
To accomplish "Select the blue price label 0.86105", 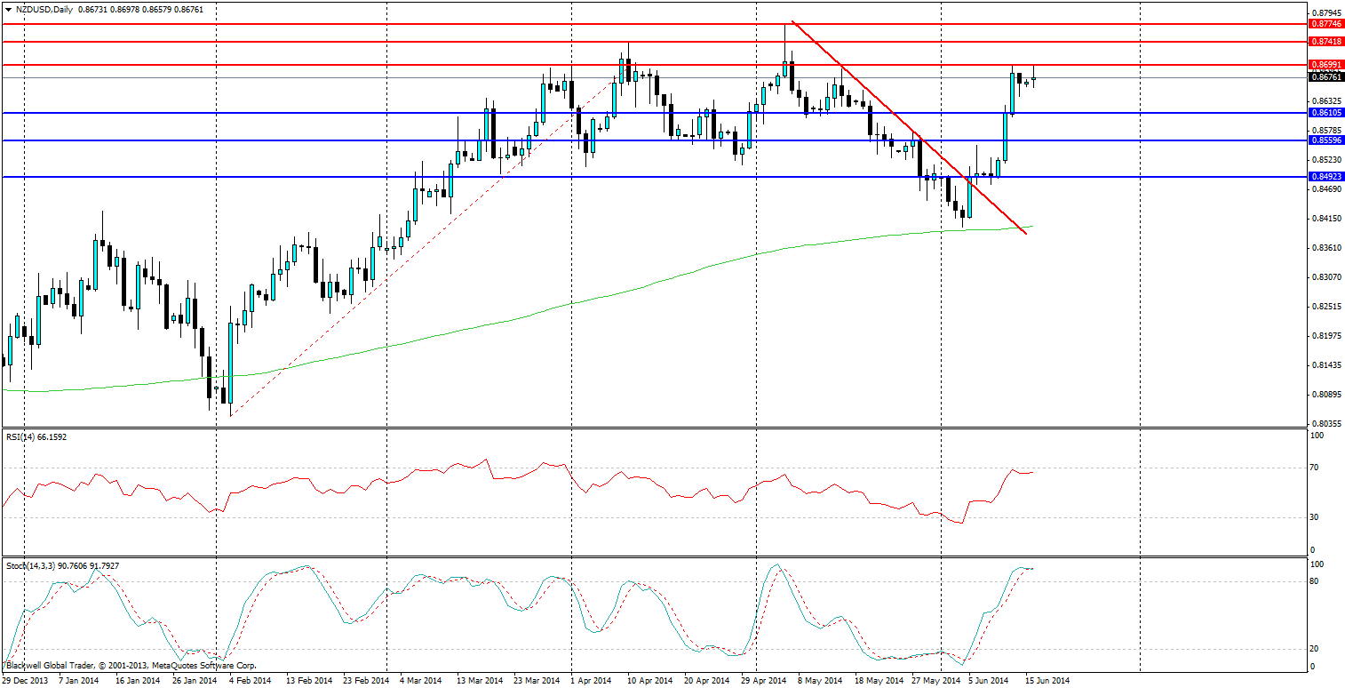I will (x=1327, y=113).
